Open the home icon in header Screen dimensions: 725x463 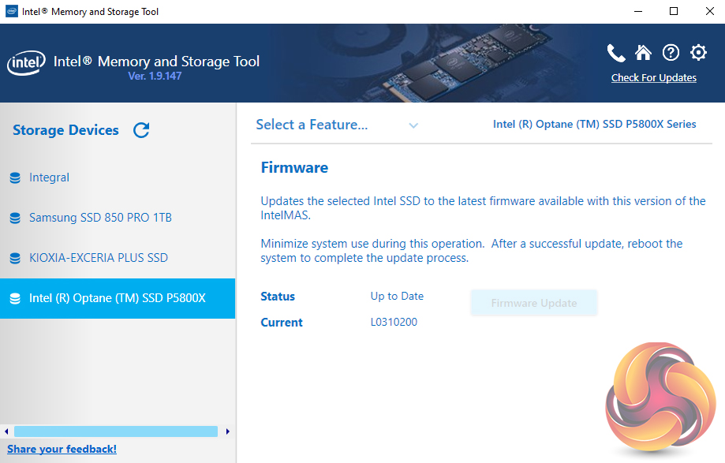[x=643, y=53]
